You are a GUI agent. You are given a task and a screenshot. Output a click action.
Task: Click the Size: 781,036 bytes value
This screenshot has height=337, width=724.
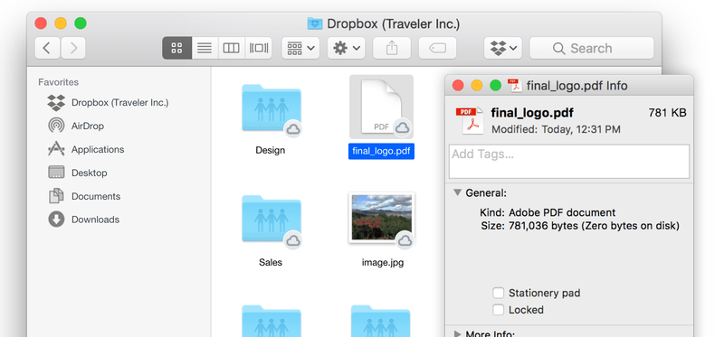594,226
